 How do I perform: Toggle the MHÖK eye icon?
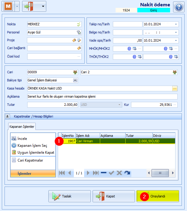pyautogui.click(x=135, y=48)
